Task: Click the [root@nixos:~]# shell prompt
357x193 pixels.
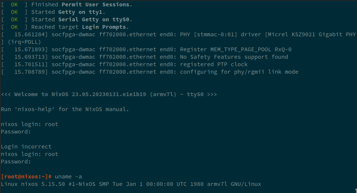Action: click(x=26, y=177)
